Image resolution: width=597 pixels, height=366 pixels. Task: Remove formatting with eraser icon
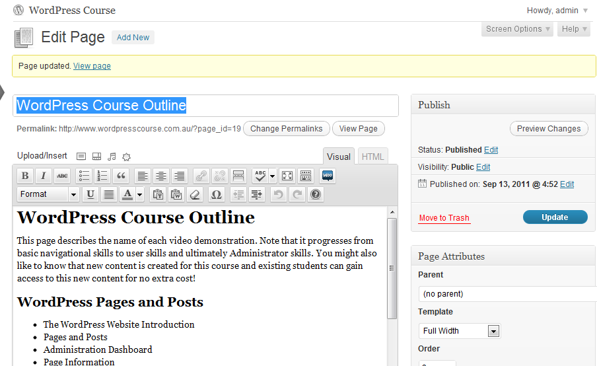(195, 194)
